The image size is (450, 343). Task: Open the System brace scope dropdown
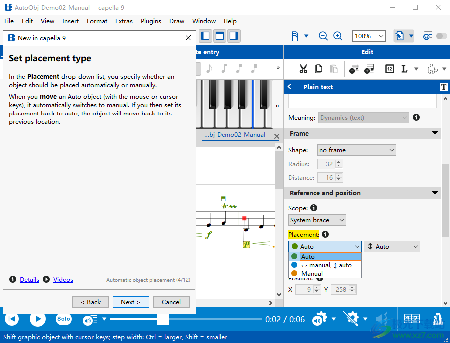[x=317, y=220]
